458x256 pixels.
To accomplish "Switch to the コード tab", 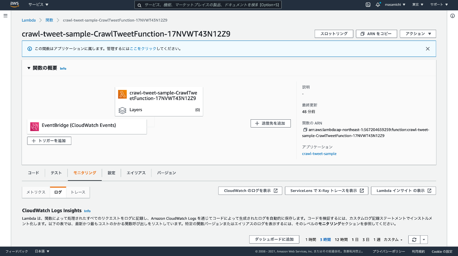I will click(33, 173).
